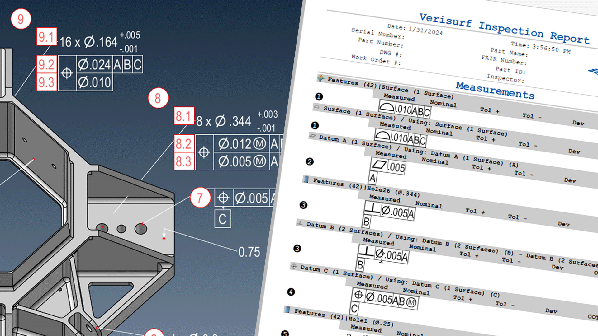598x336 pixels.
Task: Select the red 9.1 characteristic tag
Action: (47, 37)
